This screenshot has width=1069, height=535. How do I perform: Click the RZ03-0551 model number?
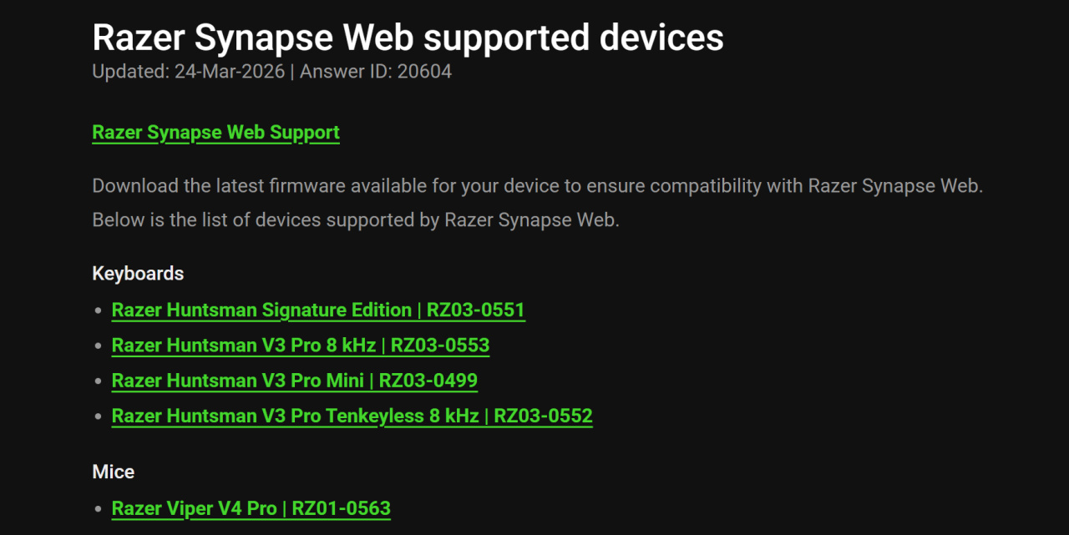point(476,310)
